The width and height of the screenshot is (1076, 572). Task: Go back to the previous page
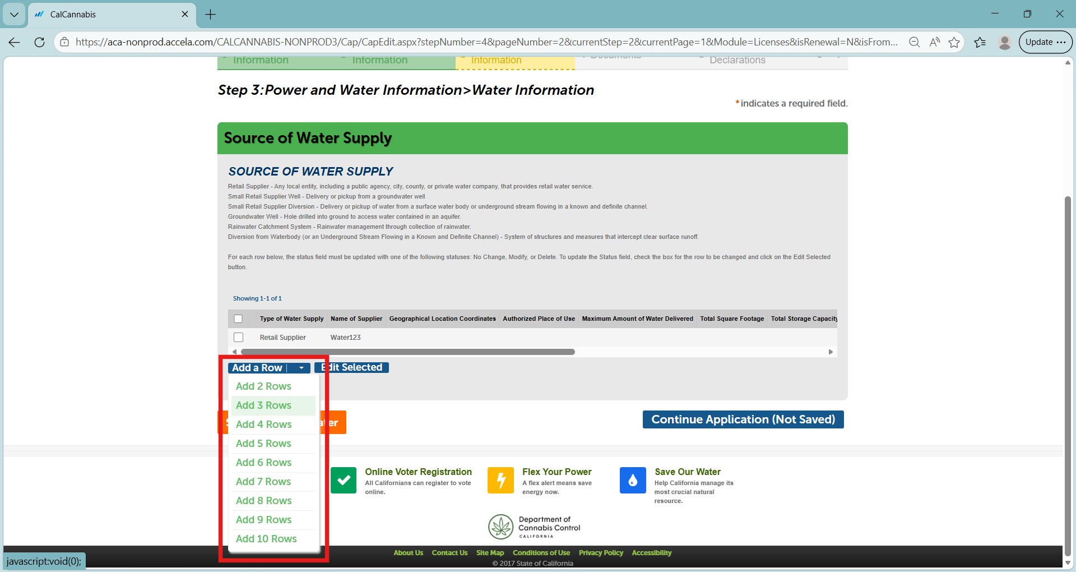pos(15,42)
